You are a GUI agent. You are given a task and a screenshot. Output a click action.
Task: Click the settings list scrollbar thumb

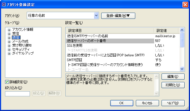(182, 39)
